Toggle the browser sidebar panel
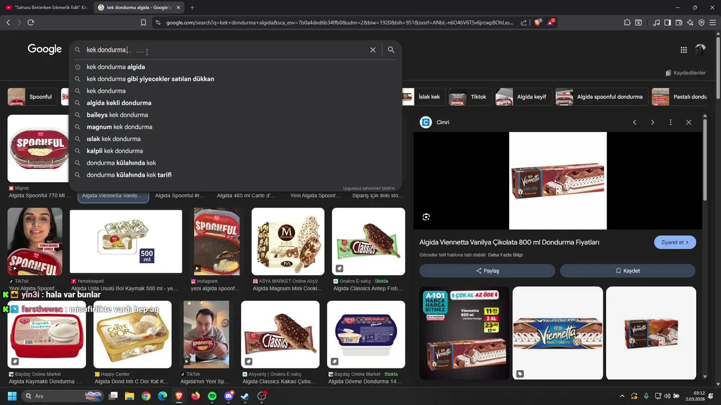721x405 pixels. click(667, 22)
